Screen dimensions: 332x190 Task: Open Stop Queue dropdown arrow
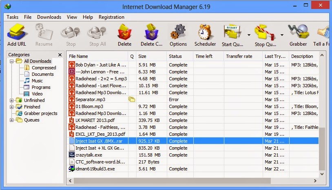click(282, 35)
